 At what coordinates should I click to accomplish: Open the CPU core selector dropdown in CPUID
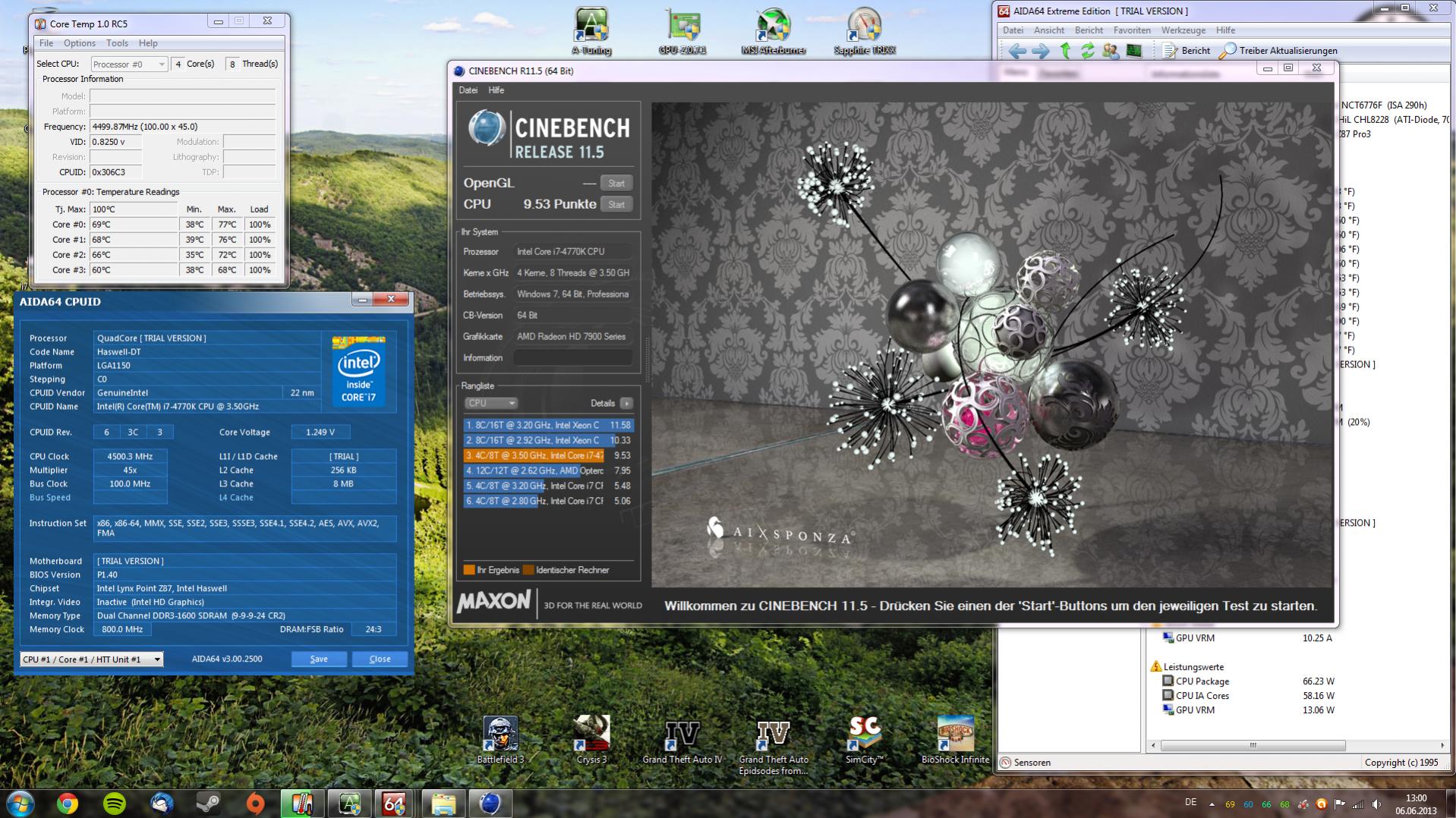coord(91,659)
